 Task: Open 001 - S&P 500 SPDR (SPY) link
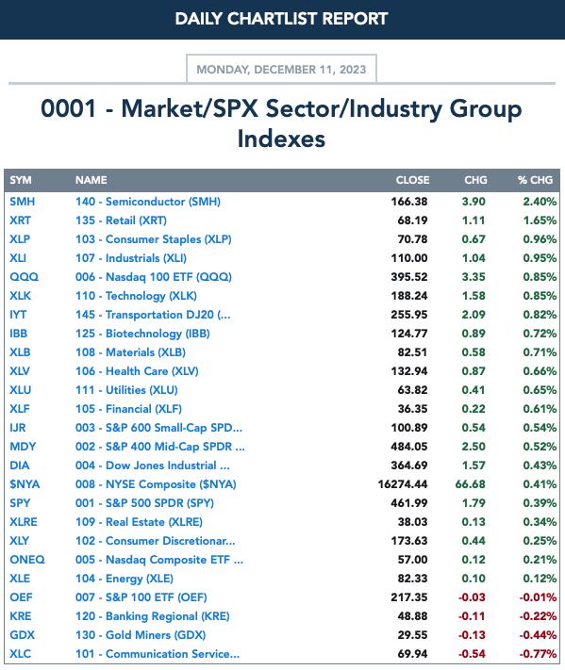[144, 503]
